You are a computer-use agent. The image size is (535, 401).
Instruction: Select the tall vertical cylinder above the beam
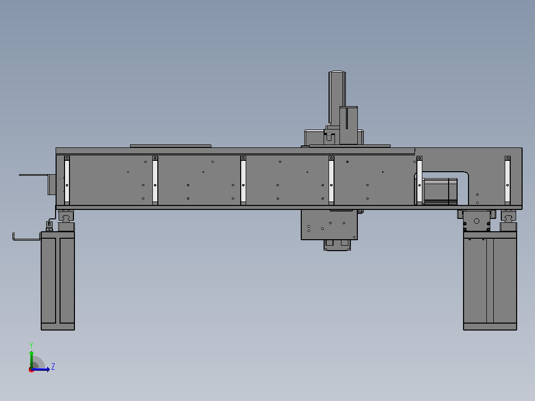[x=337, y=98]
